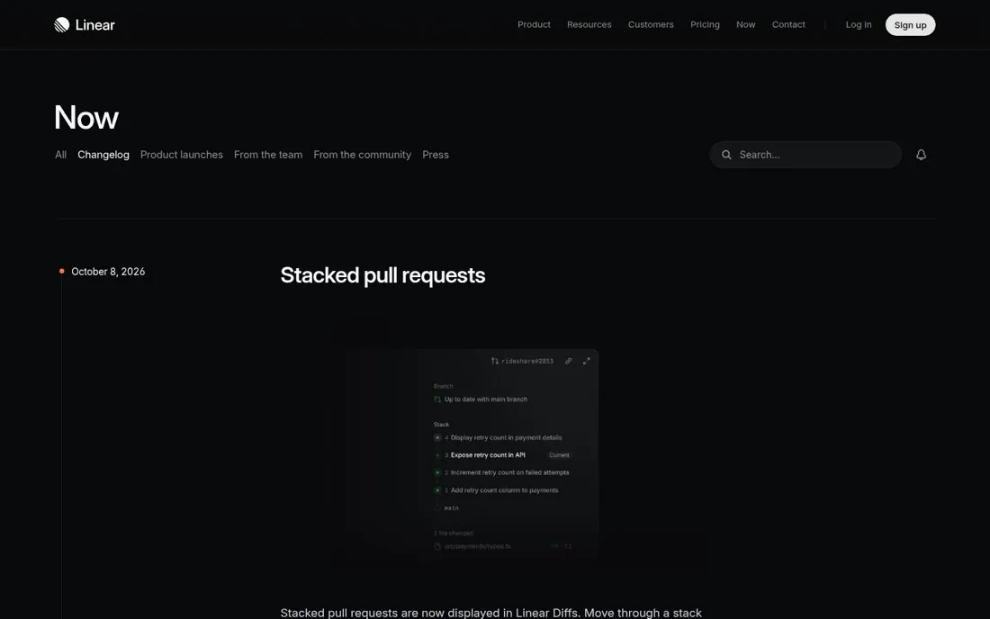This screenshot has height=619, width=990.
Task: Click the "rideshare#2853" label
Action: click(x=527, y=361)
